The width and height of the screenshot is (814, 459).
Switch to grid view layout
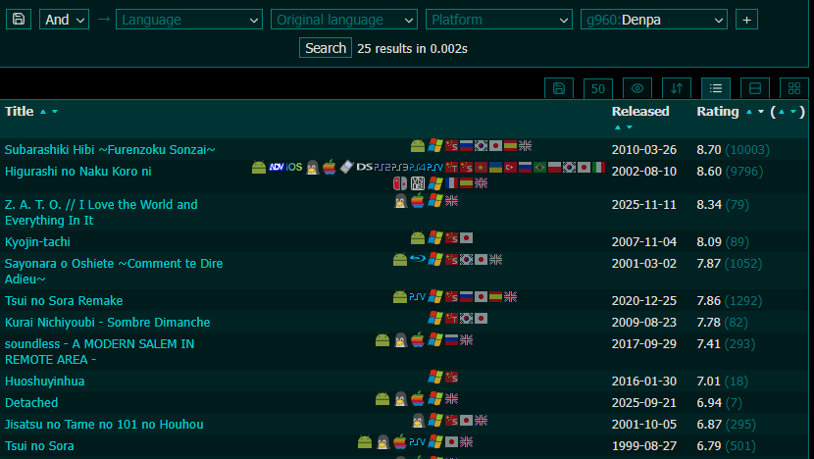click(x=794, y=88)
